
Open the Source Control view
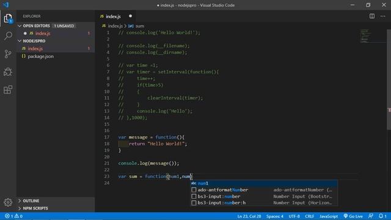pyautogui.click(x=8, y=54)
